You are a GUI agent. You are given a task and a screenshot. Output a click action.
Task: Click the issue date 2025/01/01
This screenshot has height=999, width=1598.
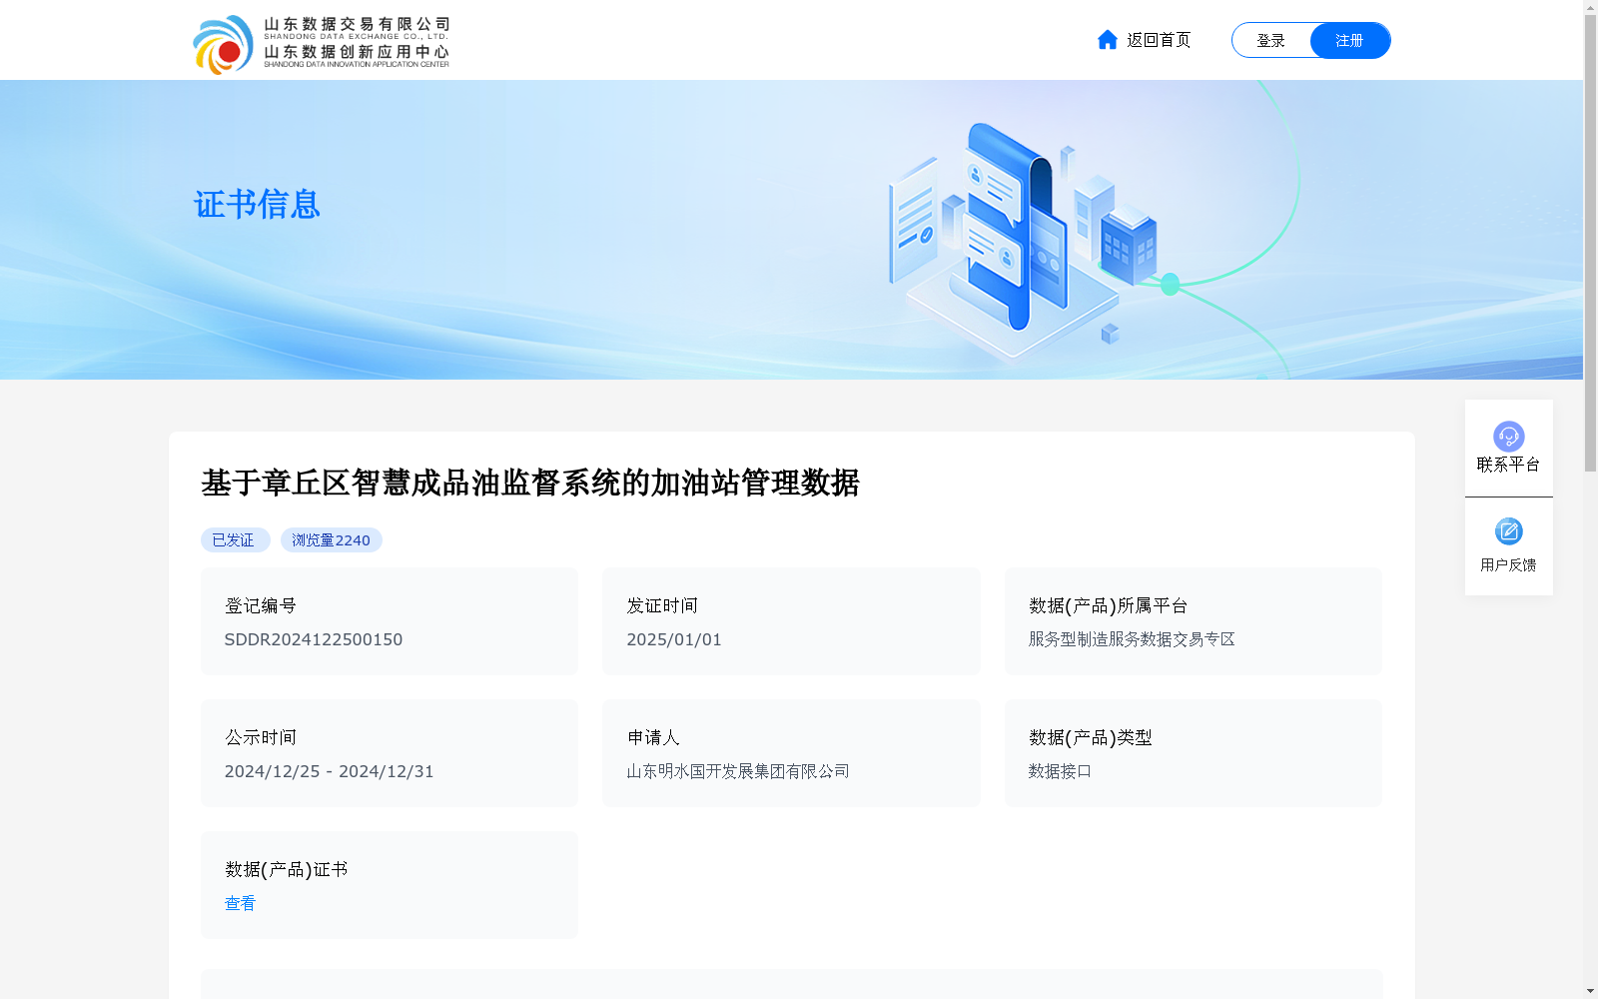(674, 639)
